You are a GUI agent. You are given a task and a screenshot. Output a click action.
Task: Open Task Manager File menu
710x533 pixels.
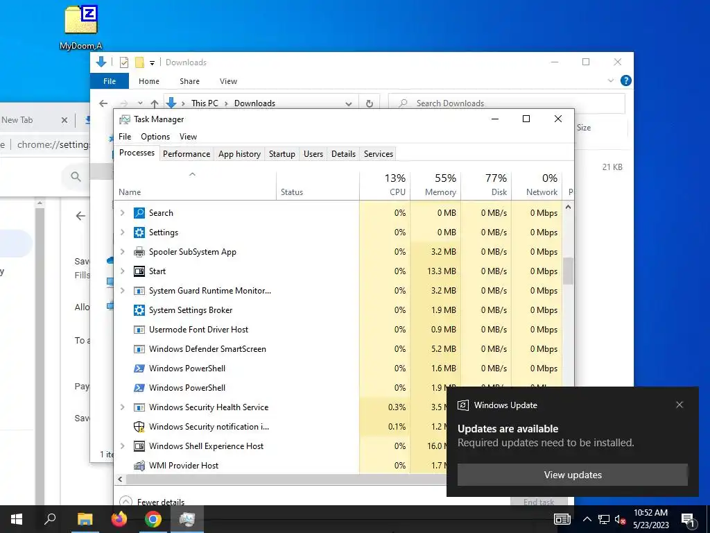(125, 137)
